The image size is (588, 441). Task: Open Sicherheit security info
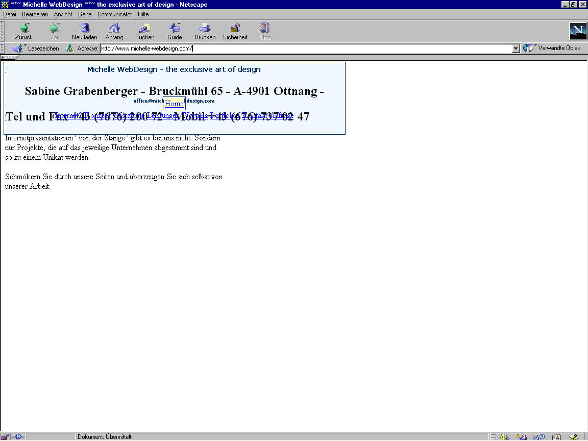pos(235,31)
